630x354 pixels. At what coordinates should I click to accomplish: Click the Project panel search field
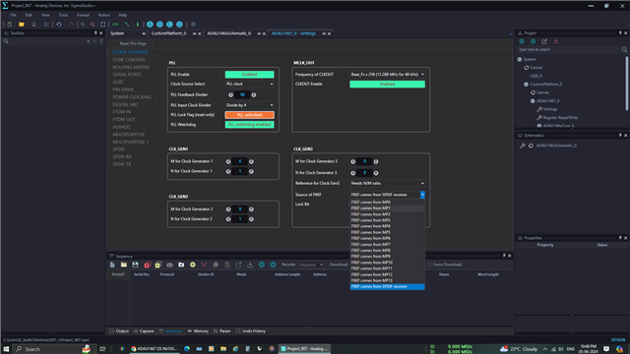[568, 50]
